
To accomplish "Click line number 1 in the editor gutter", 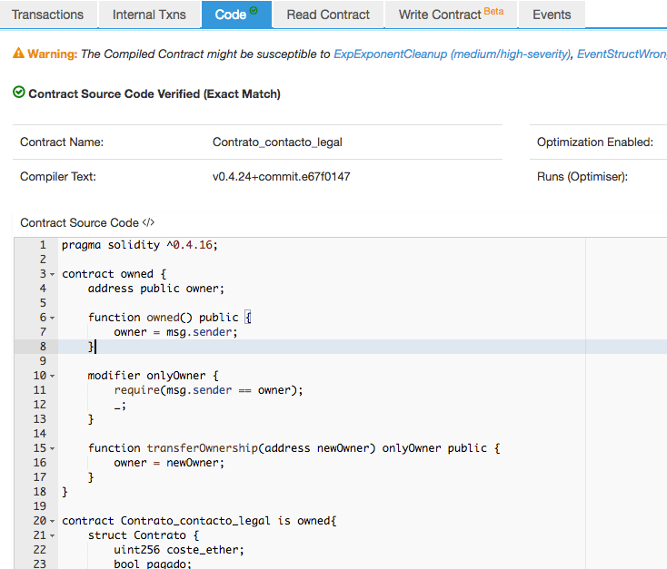I will (x=42, y=245).
